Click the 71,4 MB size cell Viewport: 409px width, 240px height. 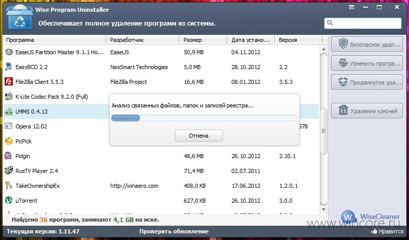(x=194, y=171)
